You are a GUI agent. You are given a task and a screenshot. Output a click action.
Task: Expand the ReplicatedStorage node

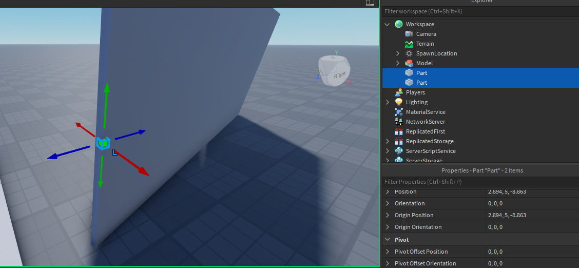pos(387,141)
